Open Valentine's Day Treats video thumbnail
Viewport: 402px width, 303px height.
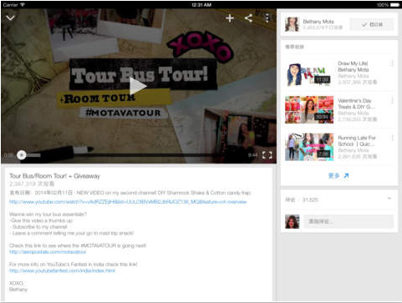(309, 109)
